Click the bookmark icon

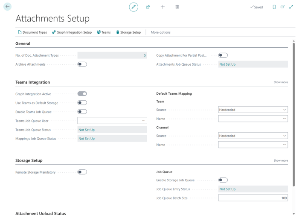274,7
